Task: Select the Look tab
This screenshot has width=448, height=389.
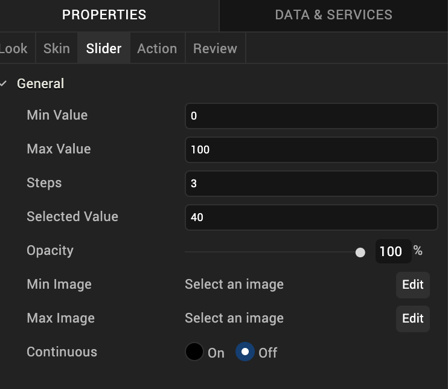Action: (13, 48)
